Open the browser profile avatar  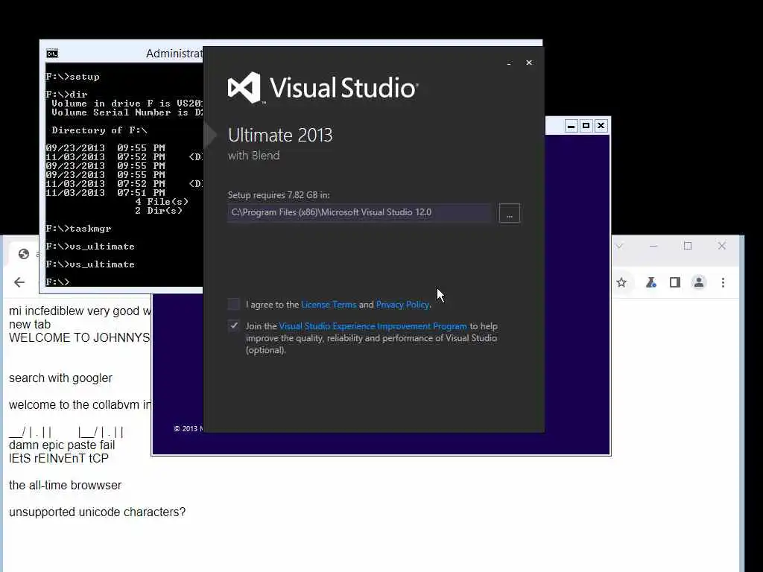click(699, 282)
